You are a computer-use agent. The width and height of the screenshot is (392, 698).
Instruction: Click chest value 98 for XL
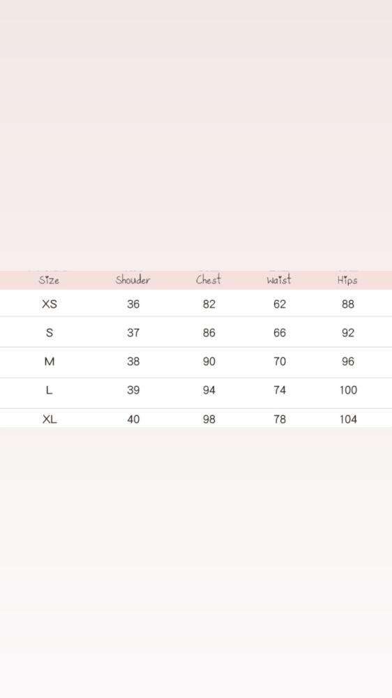click(209, 419)
